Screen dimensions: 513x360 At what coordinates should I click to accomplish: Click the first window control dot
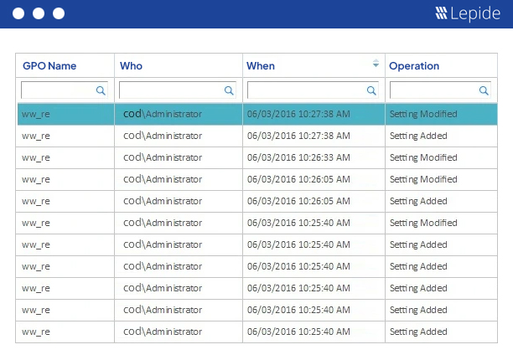(18, 13)
